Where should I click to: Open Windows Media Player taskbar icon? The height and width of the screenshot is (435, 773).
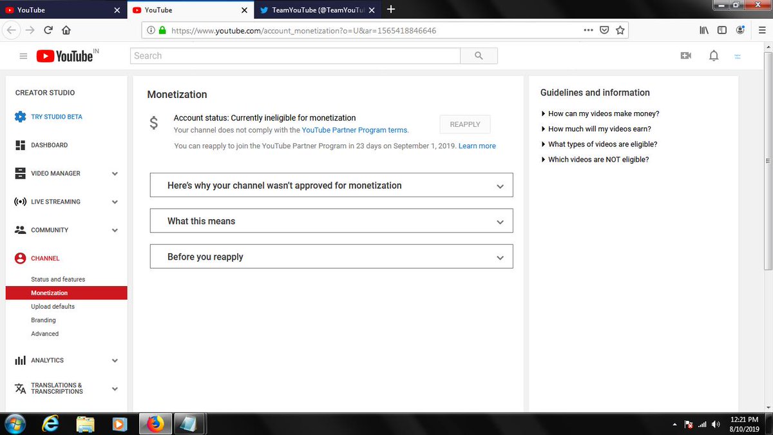[120, 424]
